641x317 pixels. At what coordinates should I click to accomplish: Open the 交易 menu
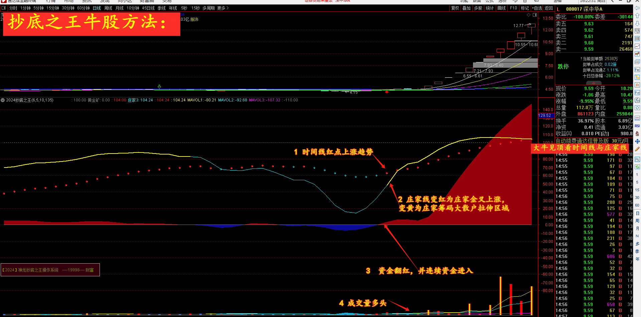167,1
